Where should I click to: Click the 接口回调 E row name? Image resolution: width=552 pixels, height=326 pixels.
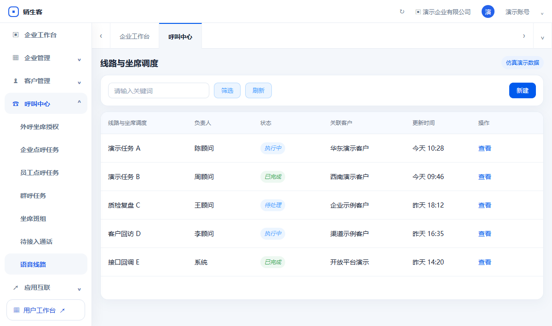(x=124, y=262)
